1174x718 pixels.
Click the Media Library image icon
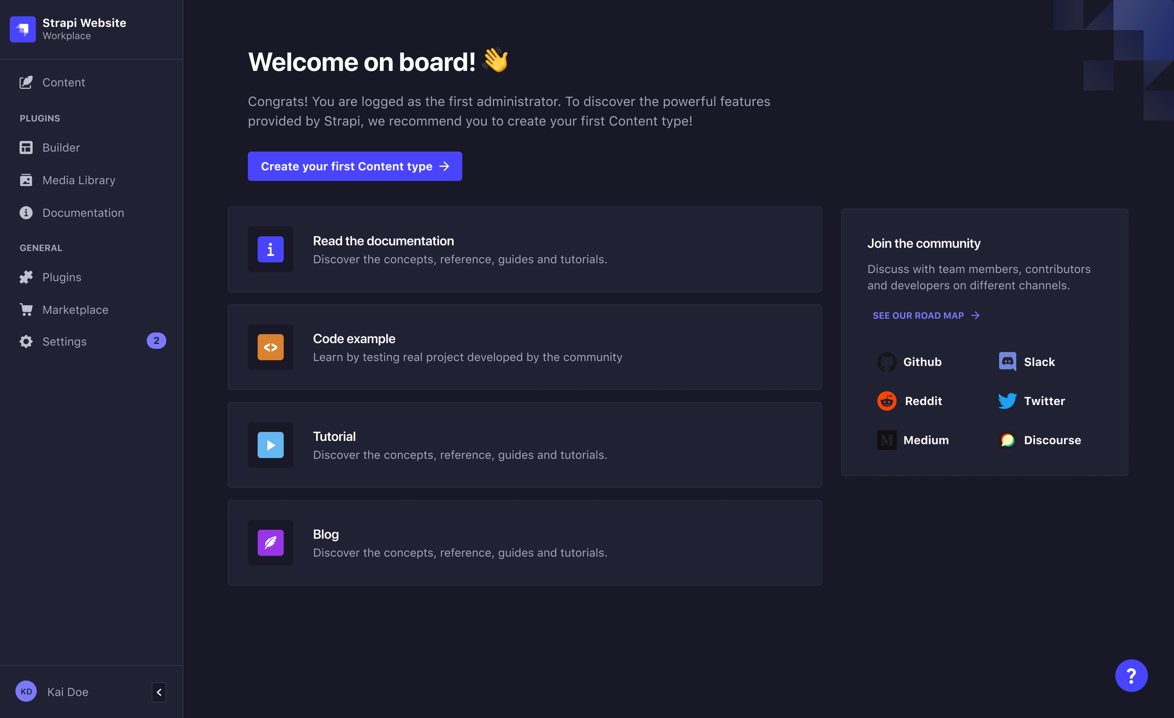coord(26,180)
